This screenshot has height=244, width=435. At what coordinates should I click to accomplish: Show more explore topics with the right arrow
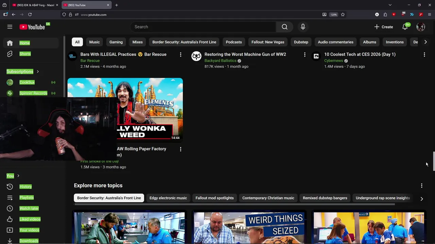pyautogui.click(x=421, y=199)
